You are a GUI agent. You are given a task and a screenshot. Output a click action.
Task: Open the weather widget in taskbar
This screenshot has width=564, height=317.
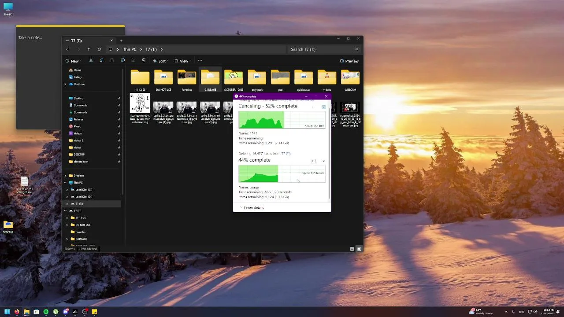pyautogui.click(x=481, y=312)
